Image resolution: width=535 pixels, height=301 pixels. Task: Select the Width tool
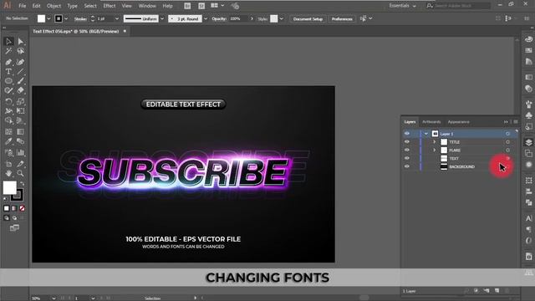[x=8, y=111]
